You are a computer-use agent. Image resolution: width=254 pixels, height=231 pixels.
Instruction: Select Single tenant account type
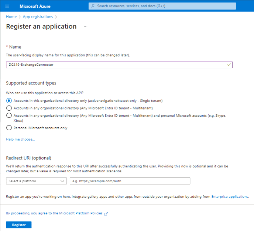pyautogui.click(x=9, y=101)
